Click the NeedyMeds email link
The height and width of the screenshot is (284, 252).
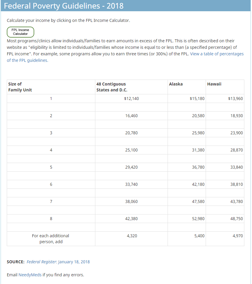(x=30, y=275)
